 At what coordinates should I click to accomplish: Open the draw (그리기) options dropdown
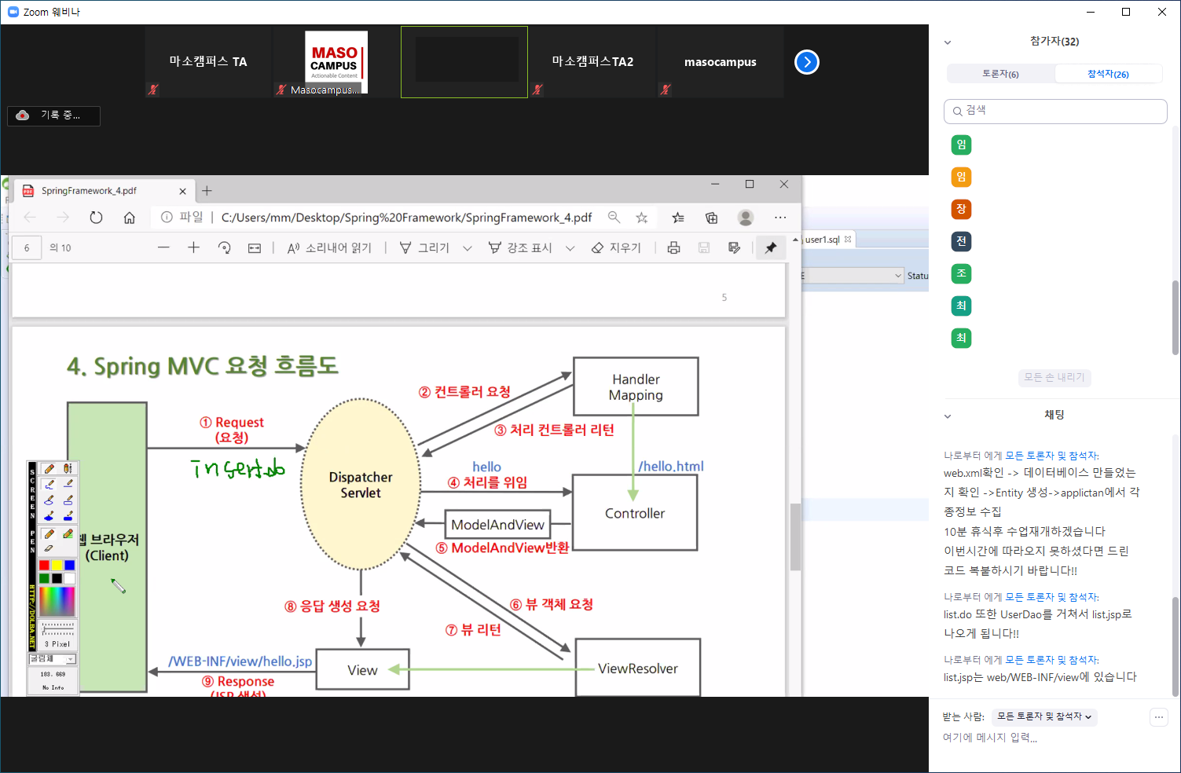[468, 248]
